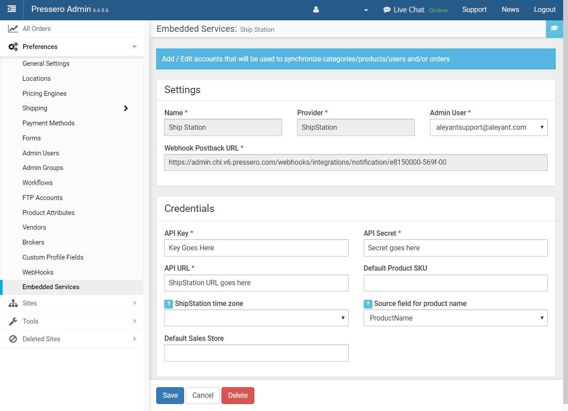Click the Provider field containing ShipStation
The image size is (568, 411).
click(356, 127)
